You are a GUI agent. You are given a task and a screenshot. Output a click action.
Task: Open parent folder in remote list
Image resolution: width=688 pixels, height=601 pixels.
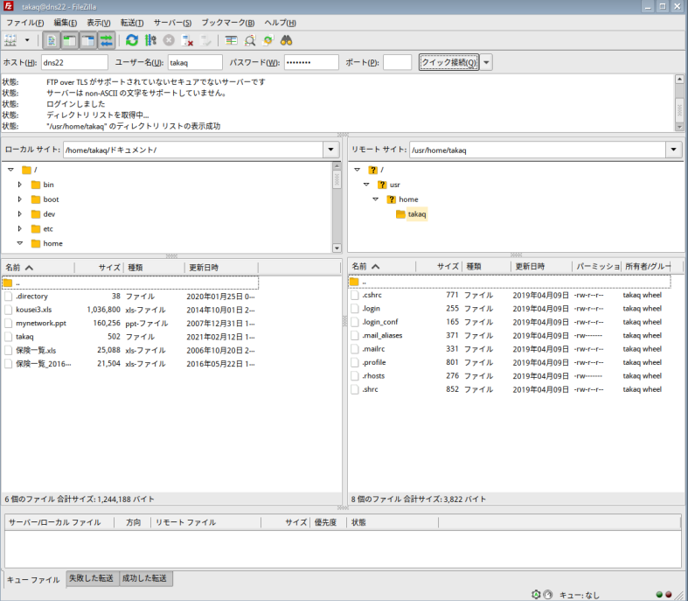(x=510, y=282)
